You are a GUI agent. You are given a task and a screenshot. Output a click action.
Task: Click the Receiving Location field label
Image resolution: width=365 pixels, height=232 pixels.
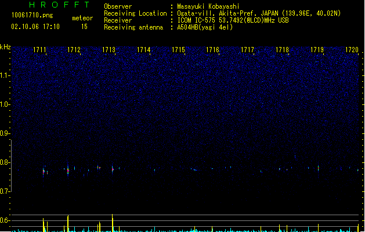click(135, 13)
